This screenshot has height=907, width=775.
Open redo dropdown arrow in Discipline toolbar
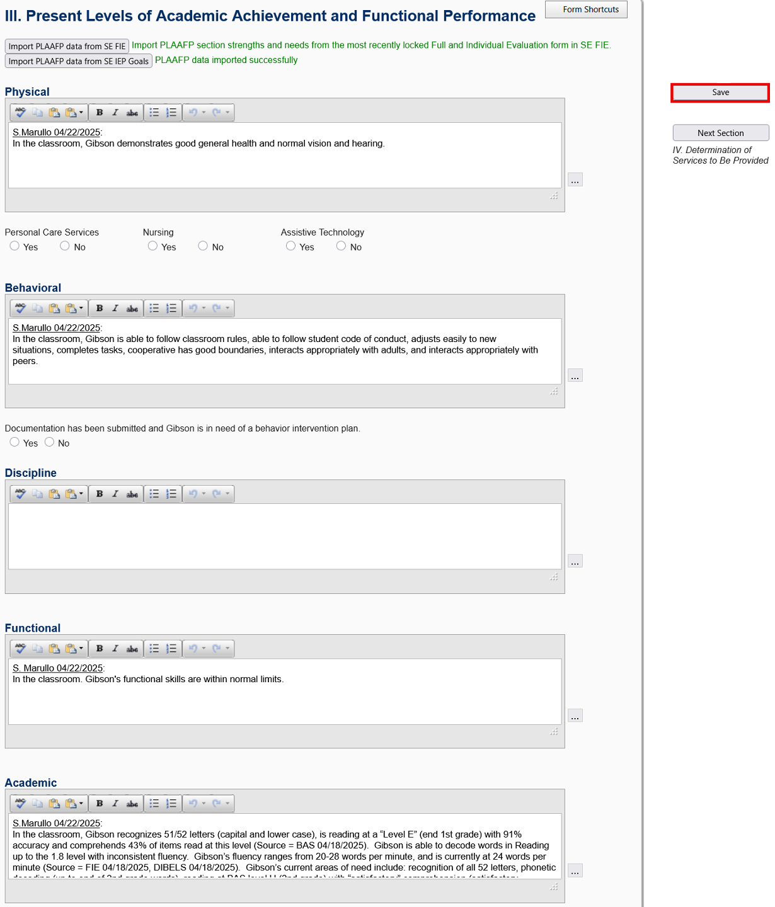coord(227,494)
